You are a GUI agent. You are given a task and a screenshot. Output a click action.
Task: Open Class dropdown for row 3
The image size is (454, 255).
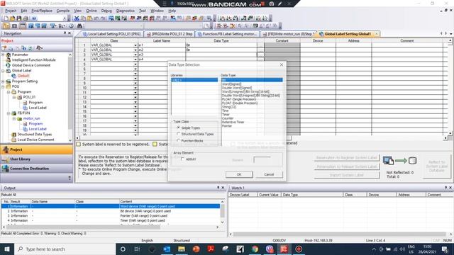135,55
